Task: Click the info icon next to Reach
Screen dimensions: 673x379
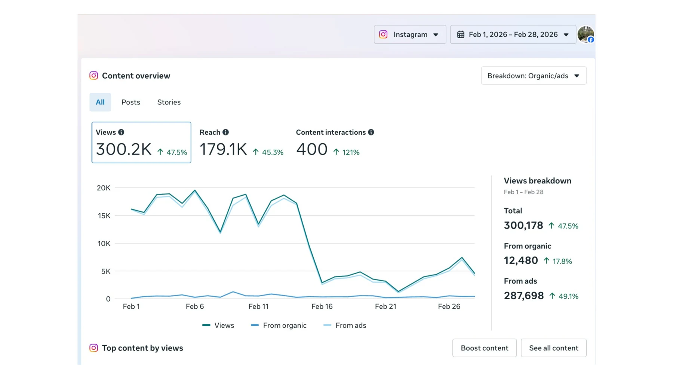Action: 225,132
